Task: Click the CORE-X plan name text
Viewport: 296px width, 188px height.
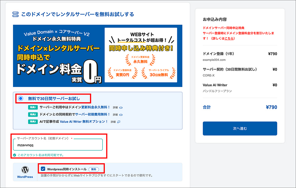Action: (x=209, y=75)
